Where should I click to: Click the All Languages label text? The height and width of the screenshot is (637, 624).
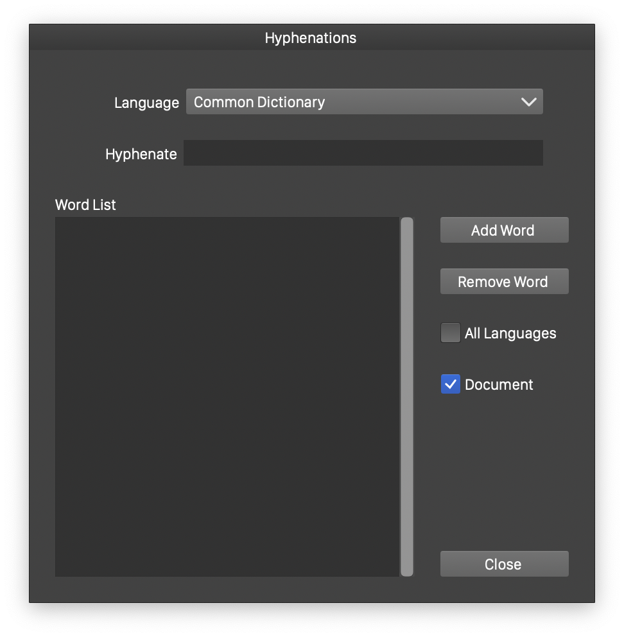point(510,333)
